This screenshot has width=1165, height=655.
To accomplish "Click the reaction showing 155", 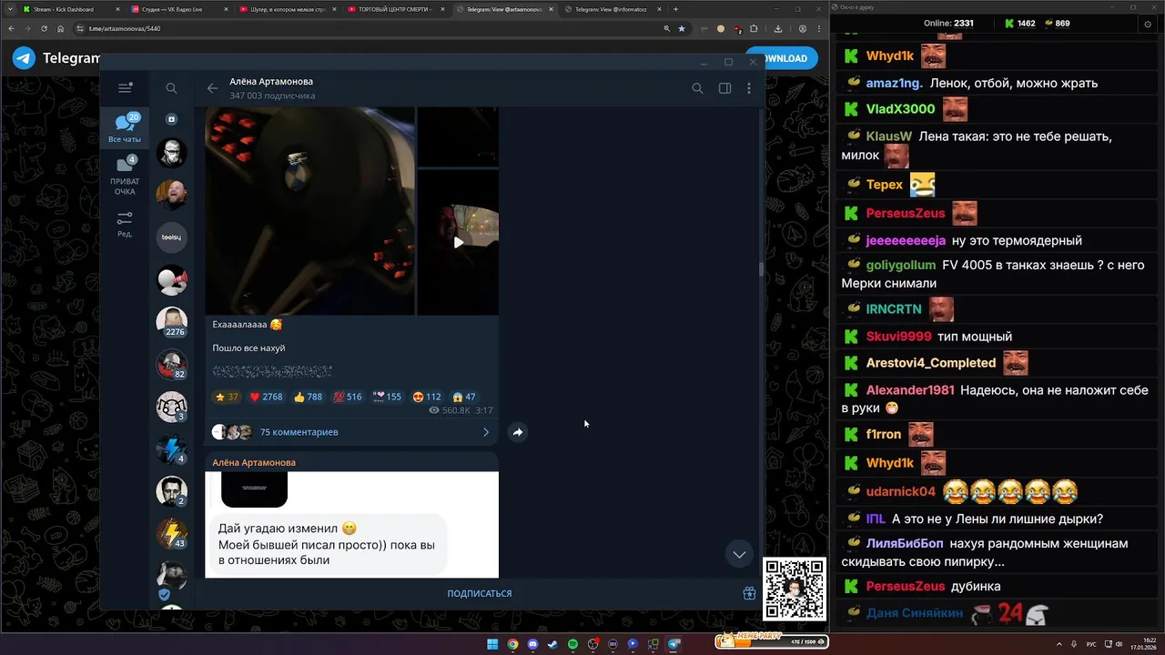I will (x=387, y=397).
